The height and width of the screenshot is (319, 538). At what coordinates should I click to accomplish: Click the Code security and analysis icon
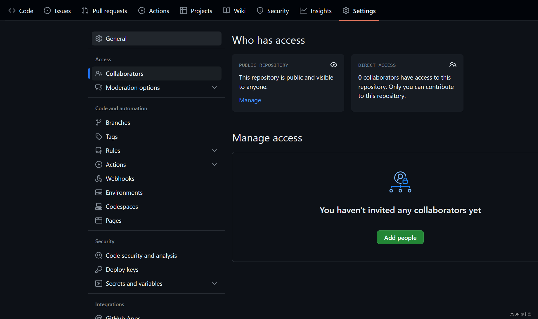[99, 255]
